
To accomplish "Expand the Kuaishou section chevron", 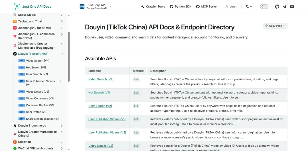I will pos(62,142).
